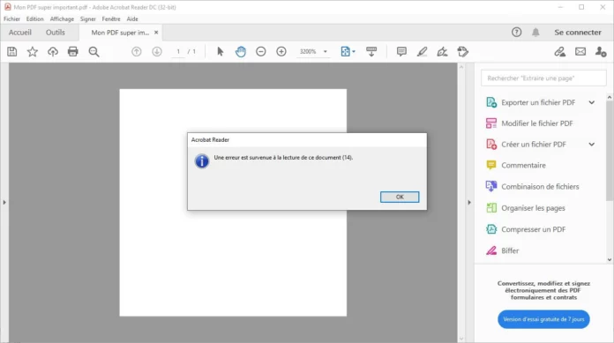The height and width of the screenshot is (343, 614).
Task: Click the stamp tool icon
Action: tap(462, 52)
